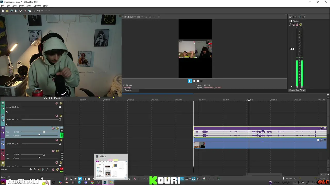
Task: Open Google Chrome from the taskbar
Action: point(92,182)
